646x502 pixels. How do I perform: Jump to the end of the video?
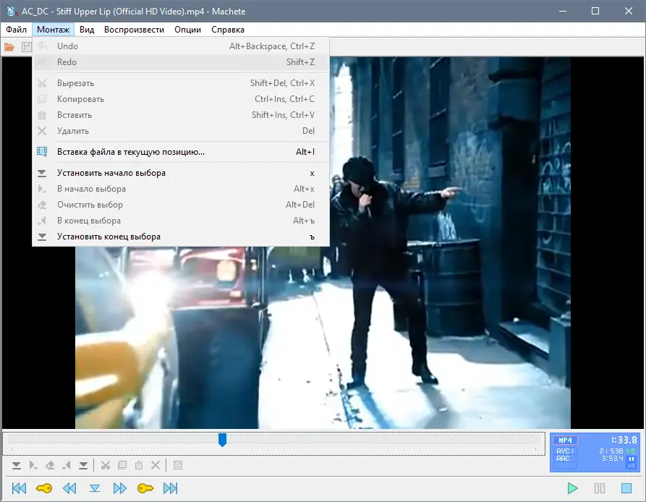pyautogui.click(x=171, y=488)
